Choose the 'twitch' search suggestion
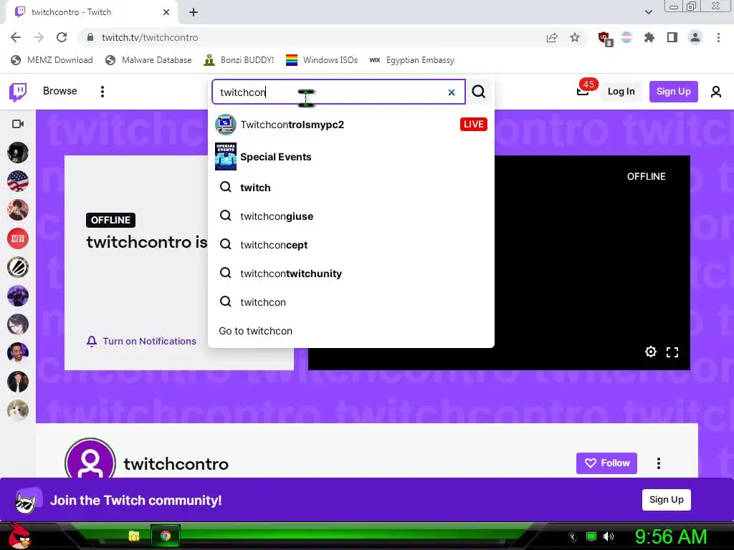Image resolution: width=734 pixels, height=550 pixels. (x=351, y=188)
